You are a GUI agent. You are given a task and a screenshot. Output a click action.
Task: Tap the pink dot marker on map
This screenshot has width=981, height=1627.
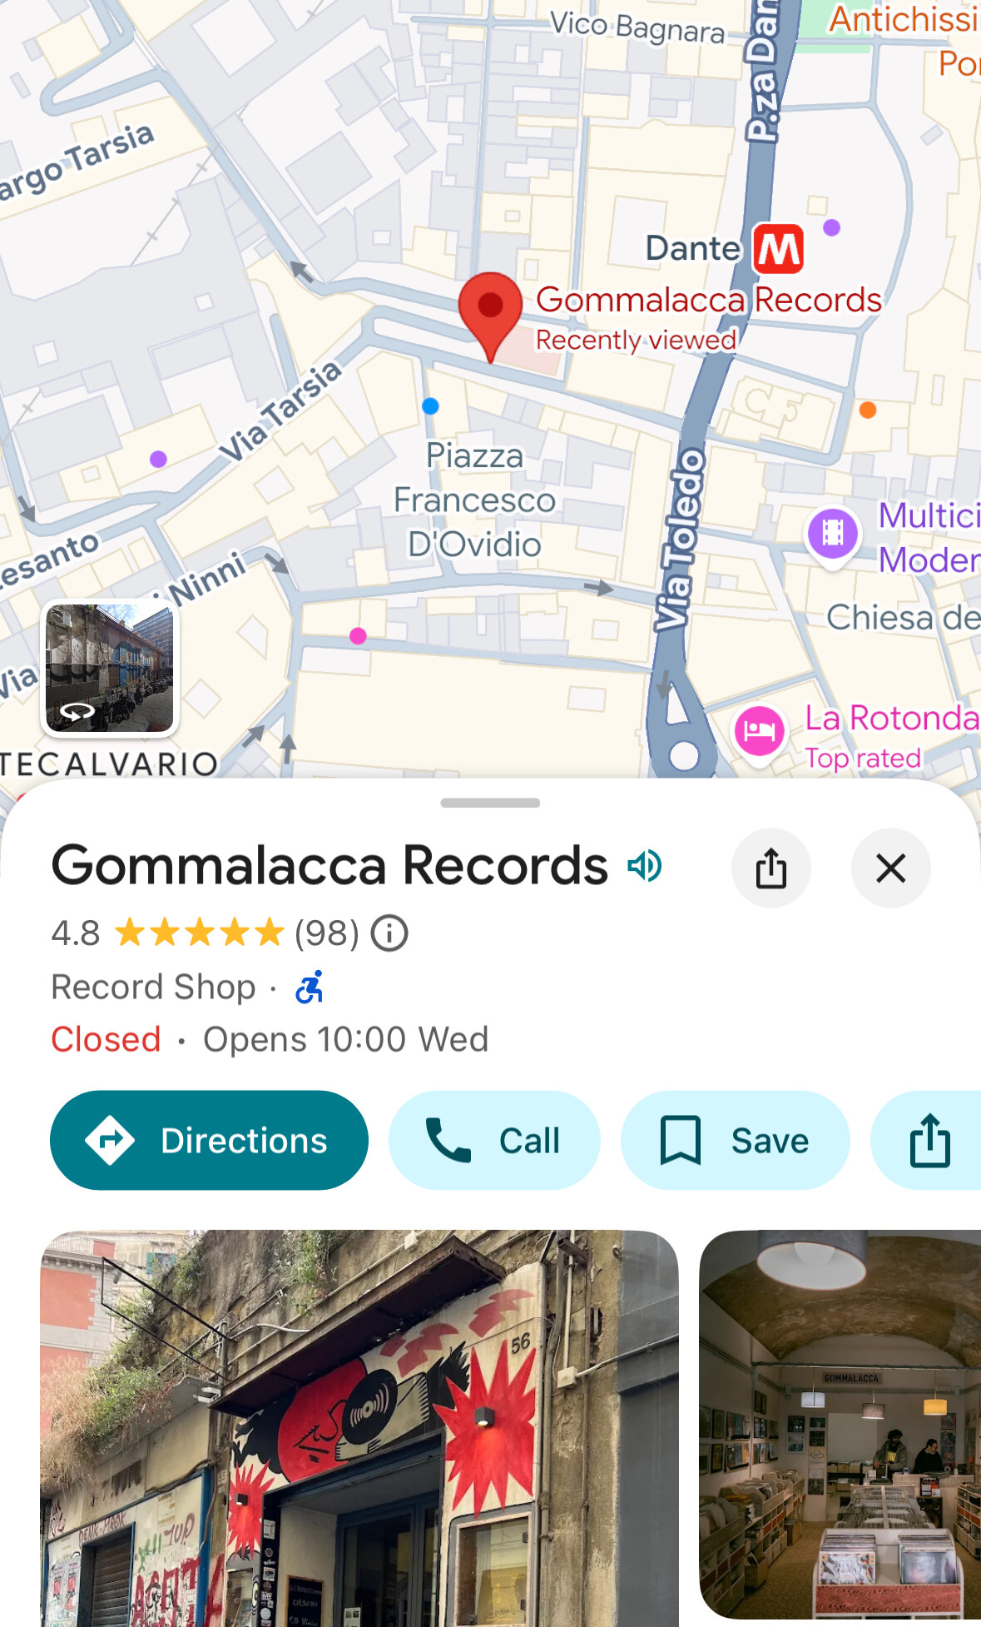[359, 636]
